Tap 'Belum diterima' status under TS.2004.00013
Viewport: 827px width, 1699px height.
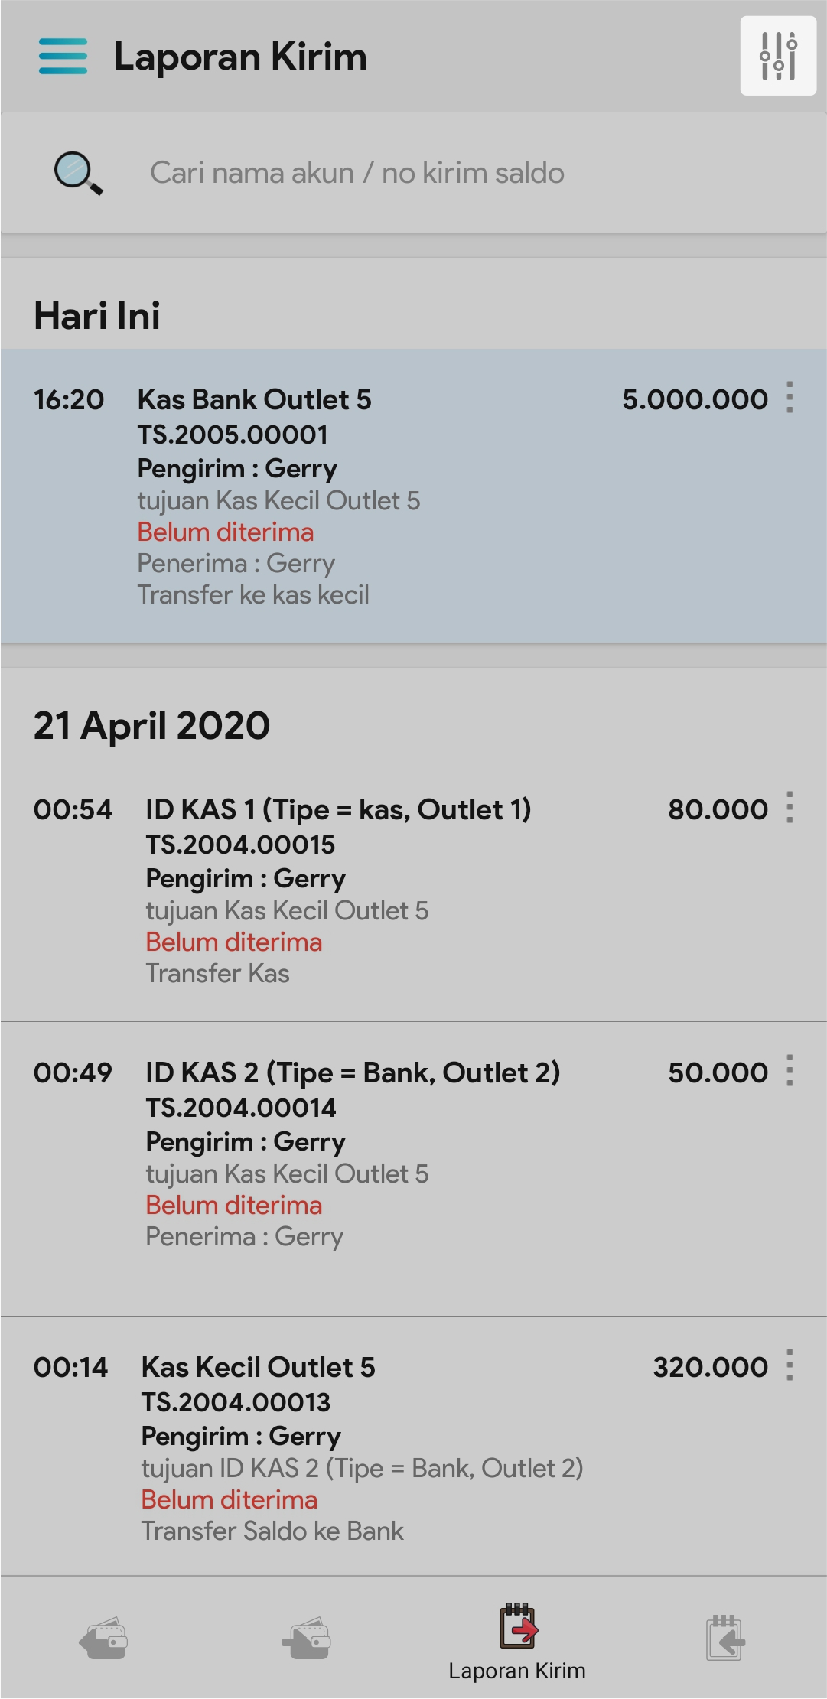230,1499
